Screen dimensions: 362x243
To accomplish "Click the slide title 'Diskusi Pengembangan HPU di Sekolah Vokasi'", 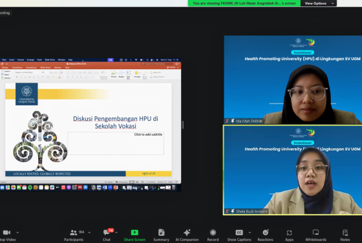I will 116,122.
